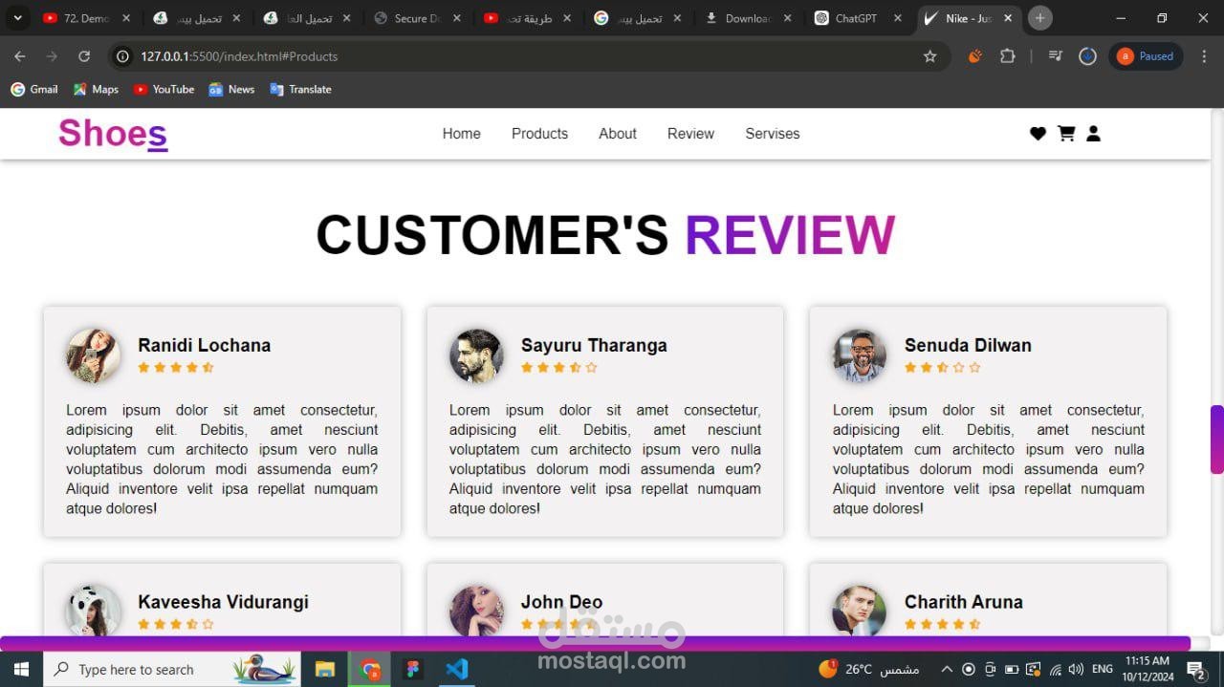The height and width of the screenshot is (687, 1224).
Task: Open the Windows Start menu
Action: [21, 669]
